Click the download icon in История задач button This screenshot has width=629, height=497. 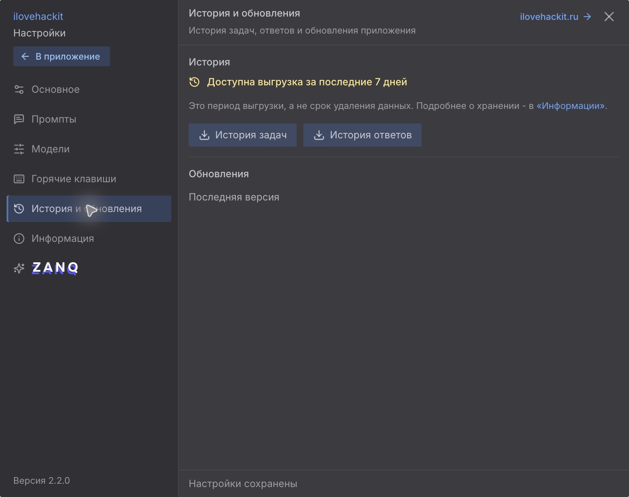click(x=204, y=135)
